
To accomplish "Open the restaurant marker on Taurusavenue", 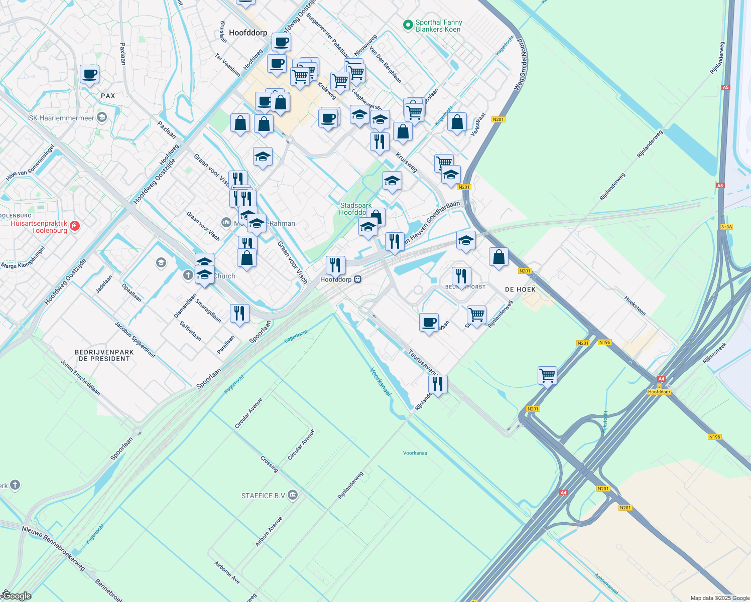I will tap(438, 384).
